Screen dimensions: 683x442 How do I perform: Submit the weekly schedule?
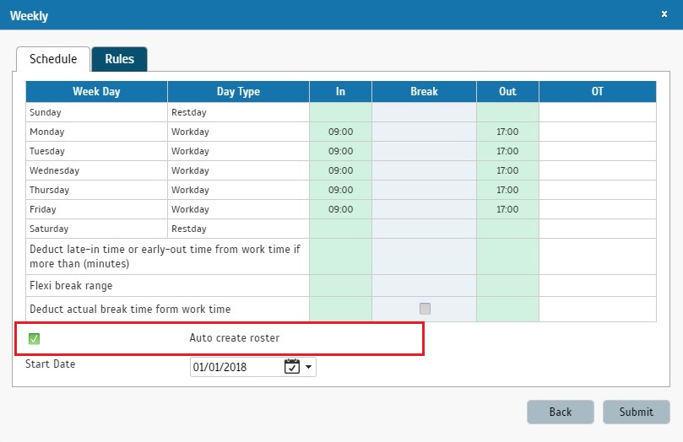click(636, 412)
